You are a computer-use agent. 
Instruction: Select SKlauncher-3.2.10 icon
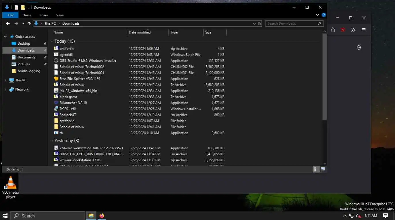(56, 103)
